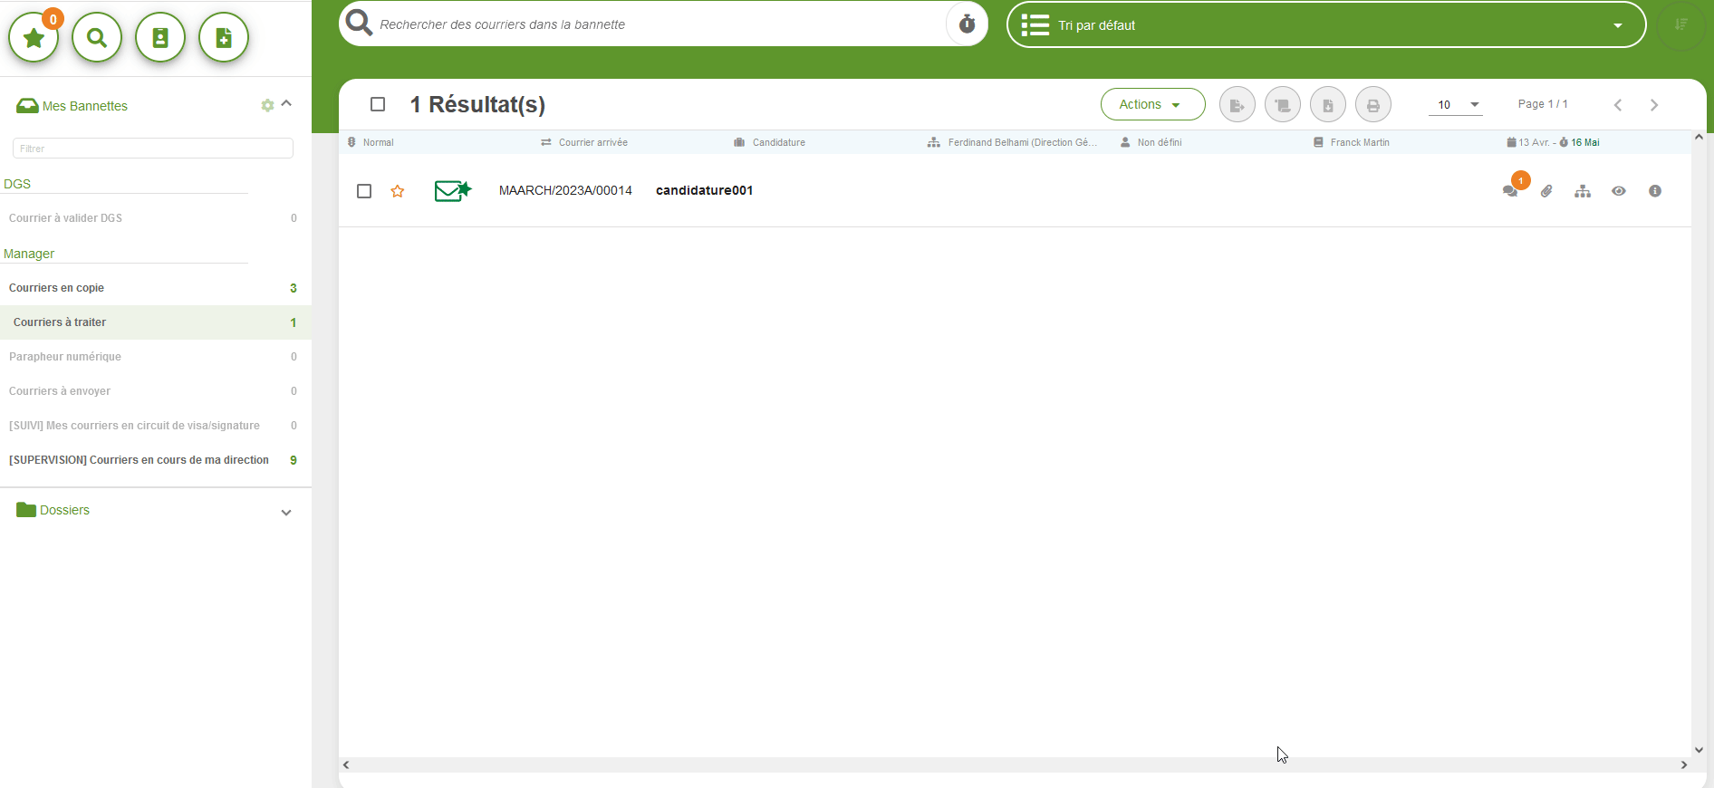Open the candidature001 mail subject
This screenshot has width=1714, height=788.
click(x=704, y=190)
